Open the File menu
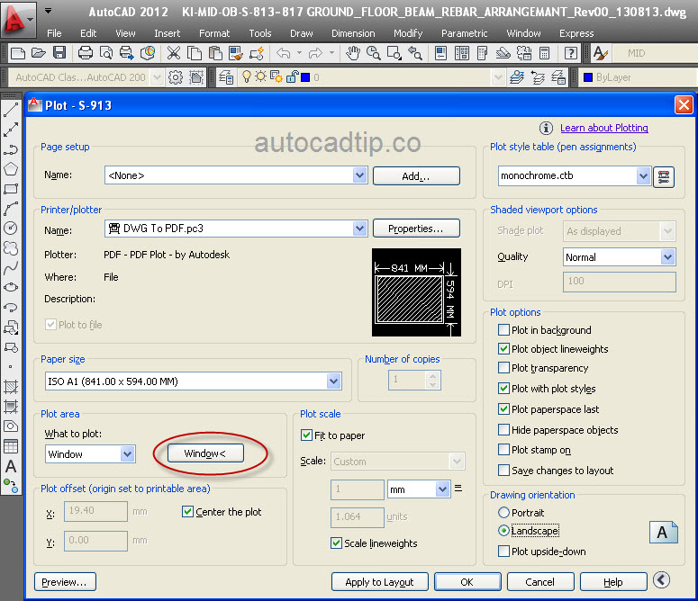This screenshot has width=698, height=601. 54,33
